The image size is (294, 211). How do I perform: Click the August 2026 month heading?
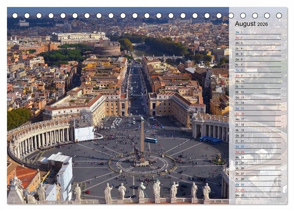(x=251, y=24)
